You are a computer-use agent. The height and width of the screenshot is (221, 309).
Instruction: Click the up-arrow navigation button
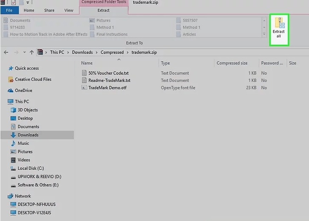pos(31,52)
